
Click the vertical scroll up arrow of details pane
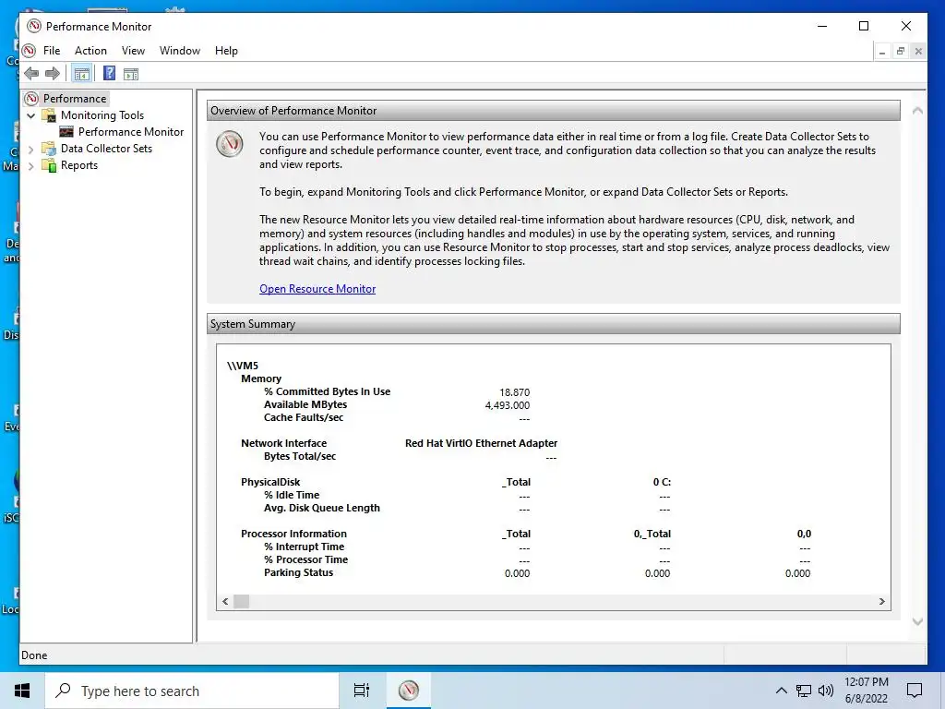point(917,111)
